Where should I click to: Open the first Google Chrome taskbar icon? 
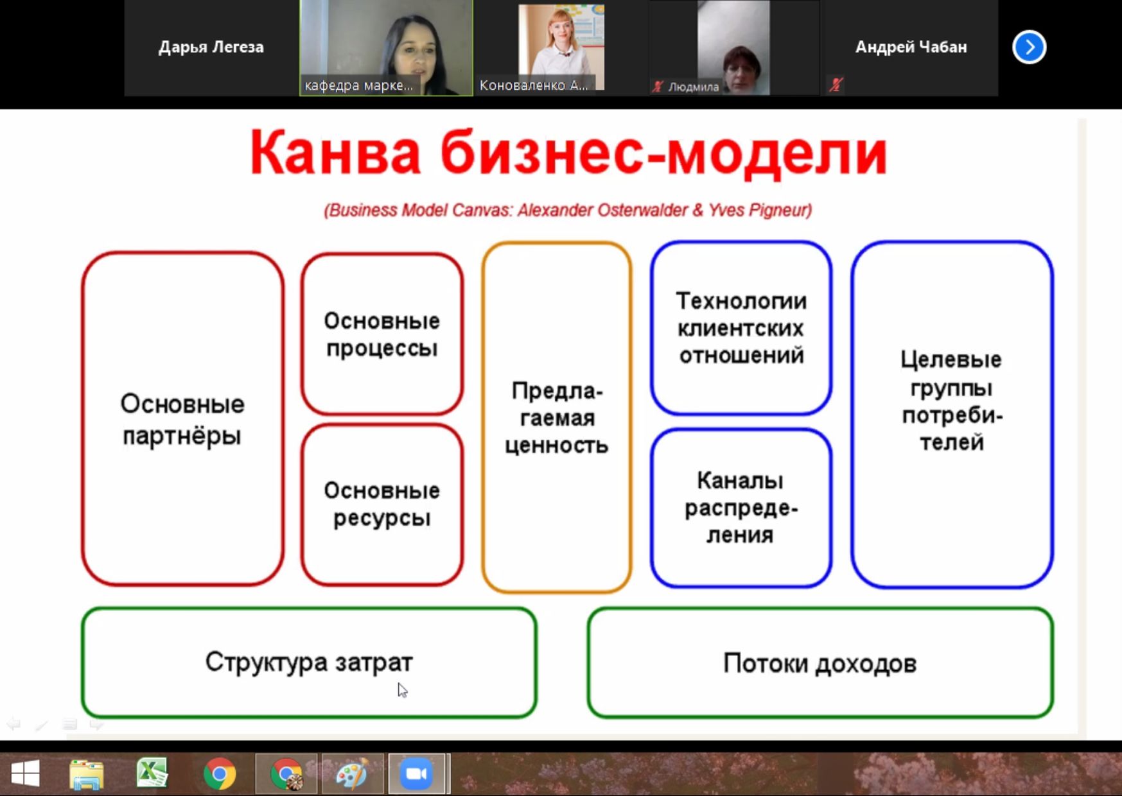click(220, 774)
